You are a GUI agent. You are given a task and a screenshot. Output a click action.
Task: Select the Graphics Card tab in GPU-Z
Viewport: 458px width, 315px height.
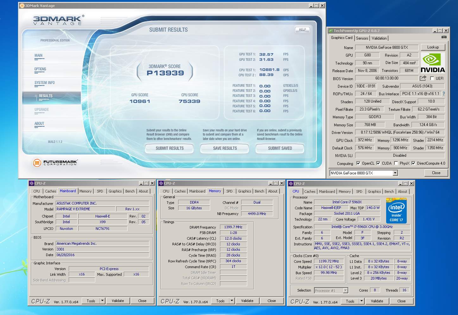point(342,38)
